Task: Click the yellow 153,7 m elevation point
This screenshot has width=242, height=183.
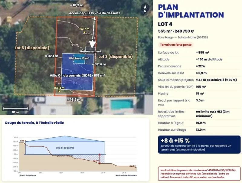Action: 84,32
